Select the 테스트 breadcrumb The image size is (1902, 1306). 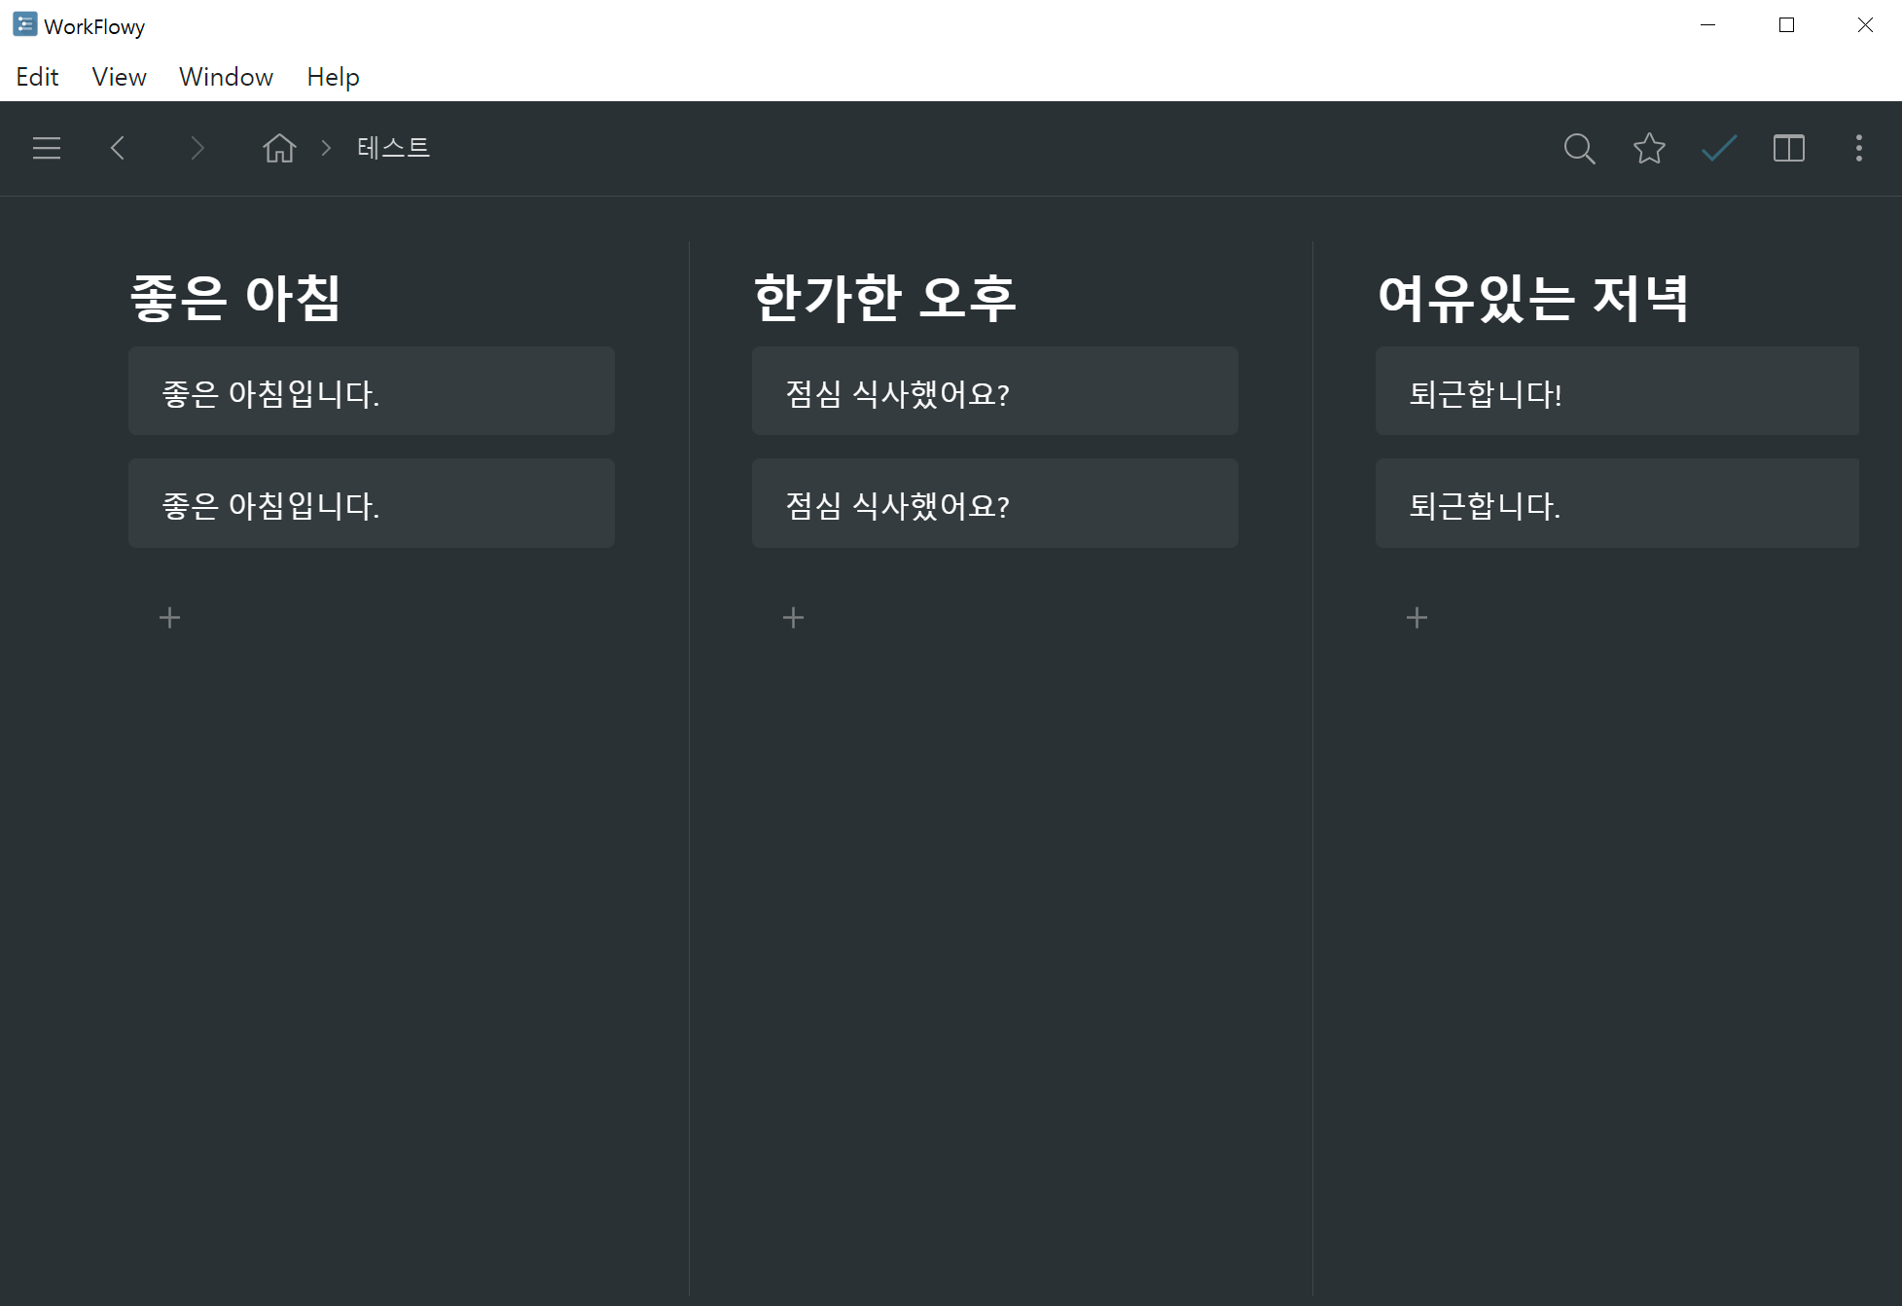(393, 148)
